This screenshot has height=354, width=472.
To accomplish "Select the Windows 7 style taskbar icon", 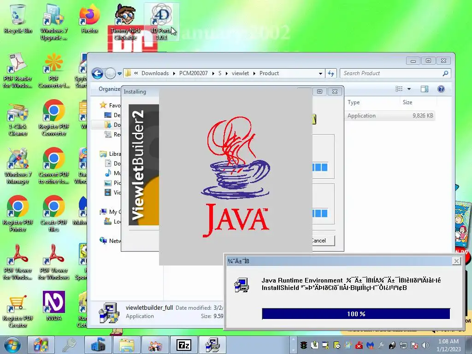I will point(41,345).
